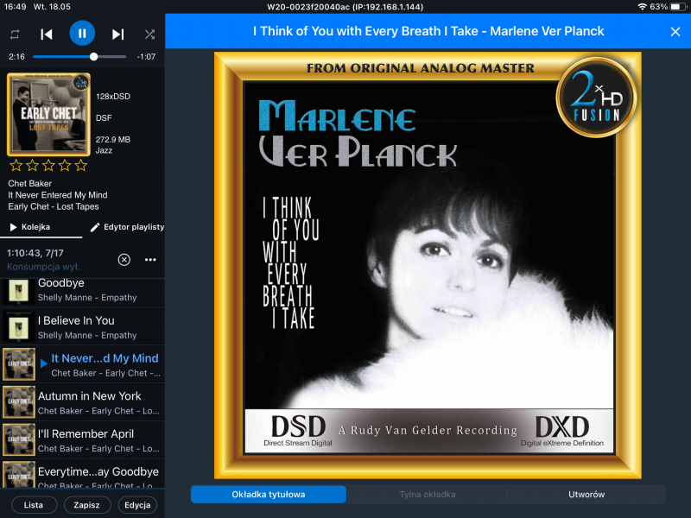The width and height of the screenshot is (691, 518).
Task: Click the -1:07 remaining time
Action: [146, 57]
